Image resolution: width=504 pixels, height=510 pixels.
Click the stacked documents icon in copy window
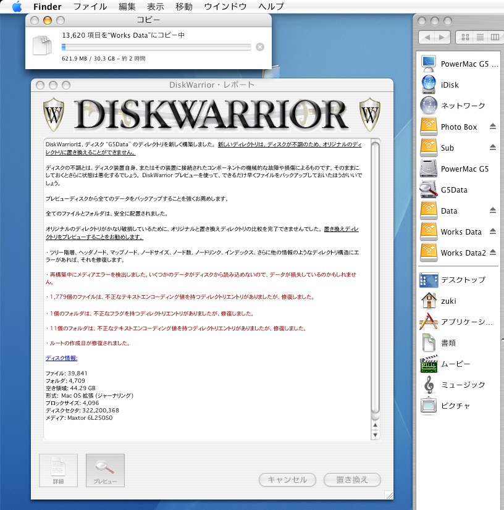coord(42,45)
